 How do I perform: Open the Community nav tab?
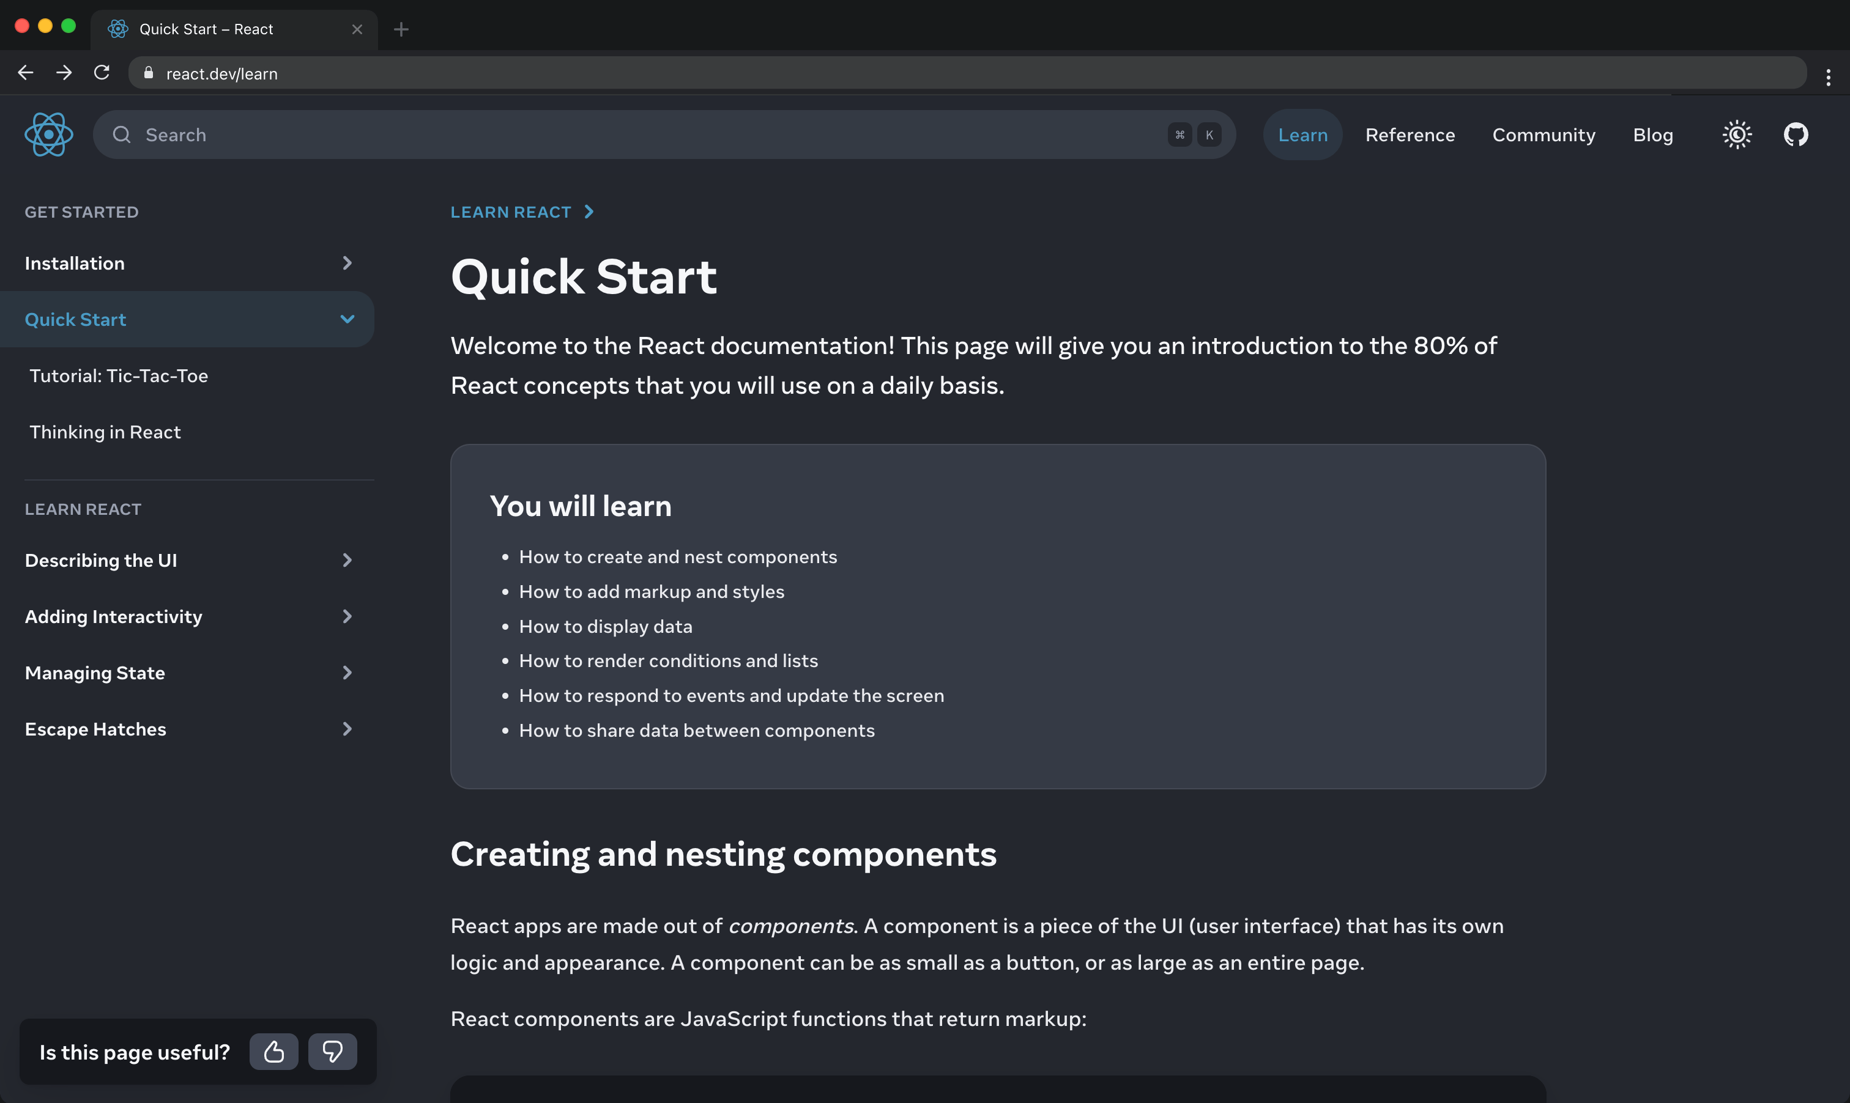(1544, 135)
